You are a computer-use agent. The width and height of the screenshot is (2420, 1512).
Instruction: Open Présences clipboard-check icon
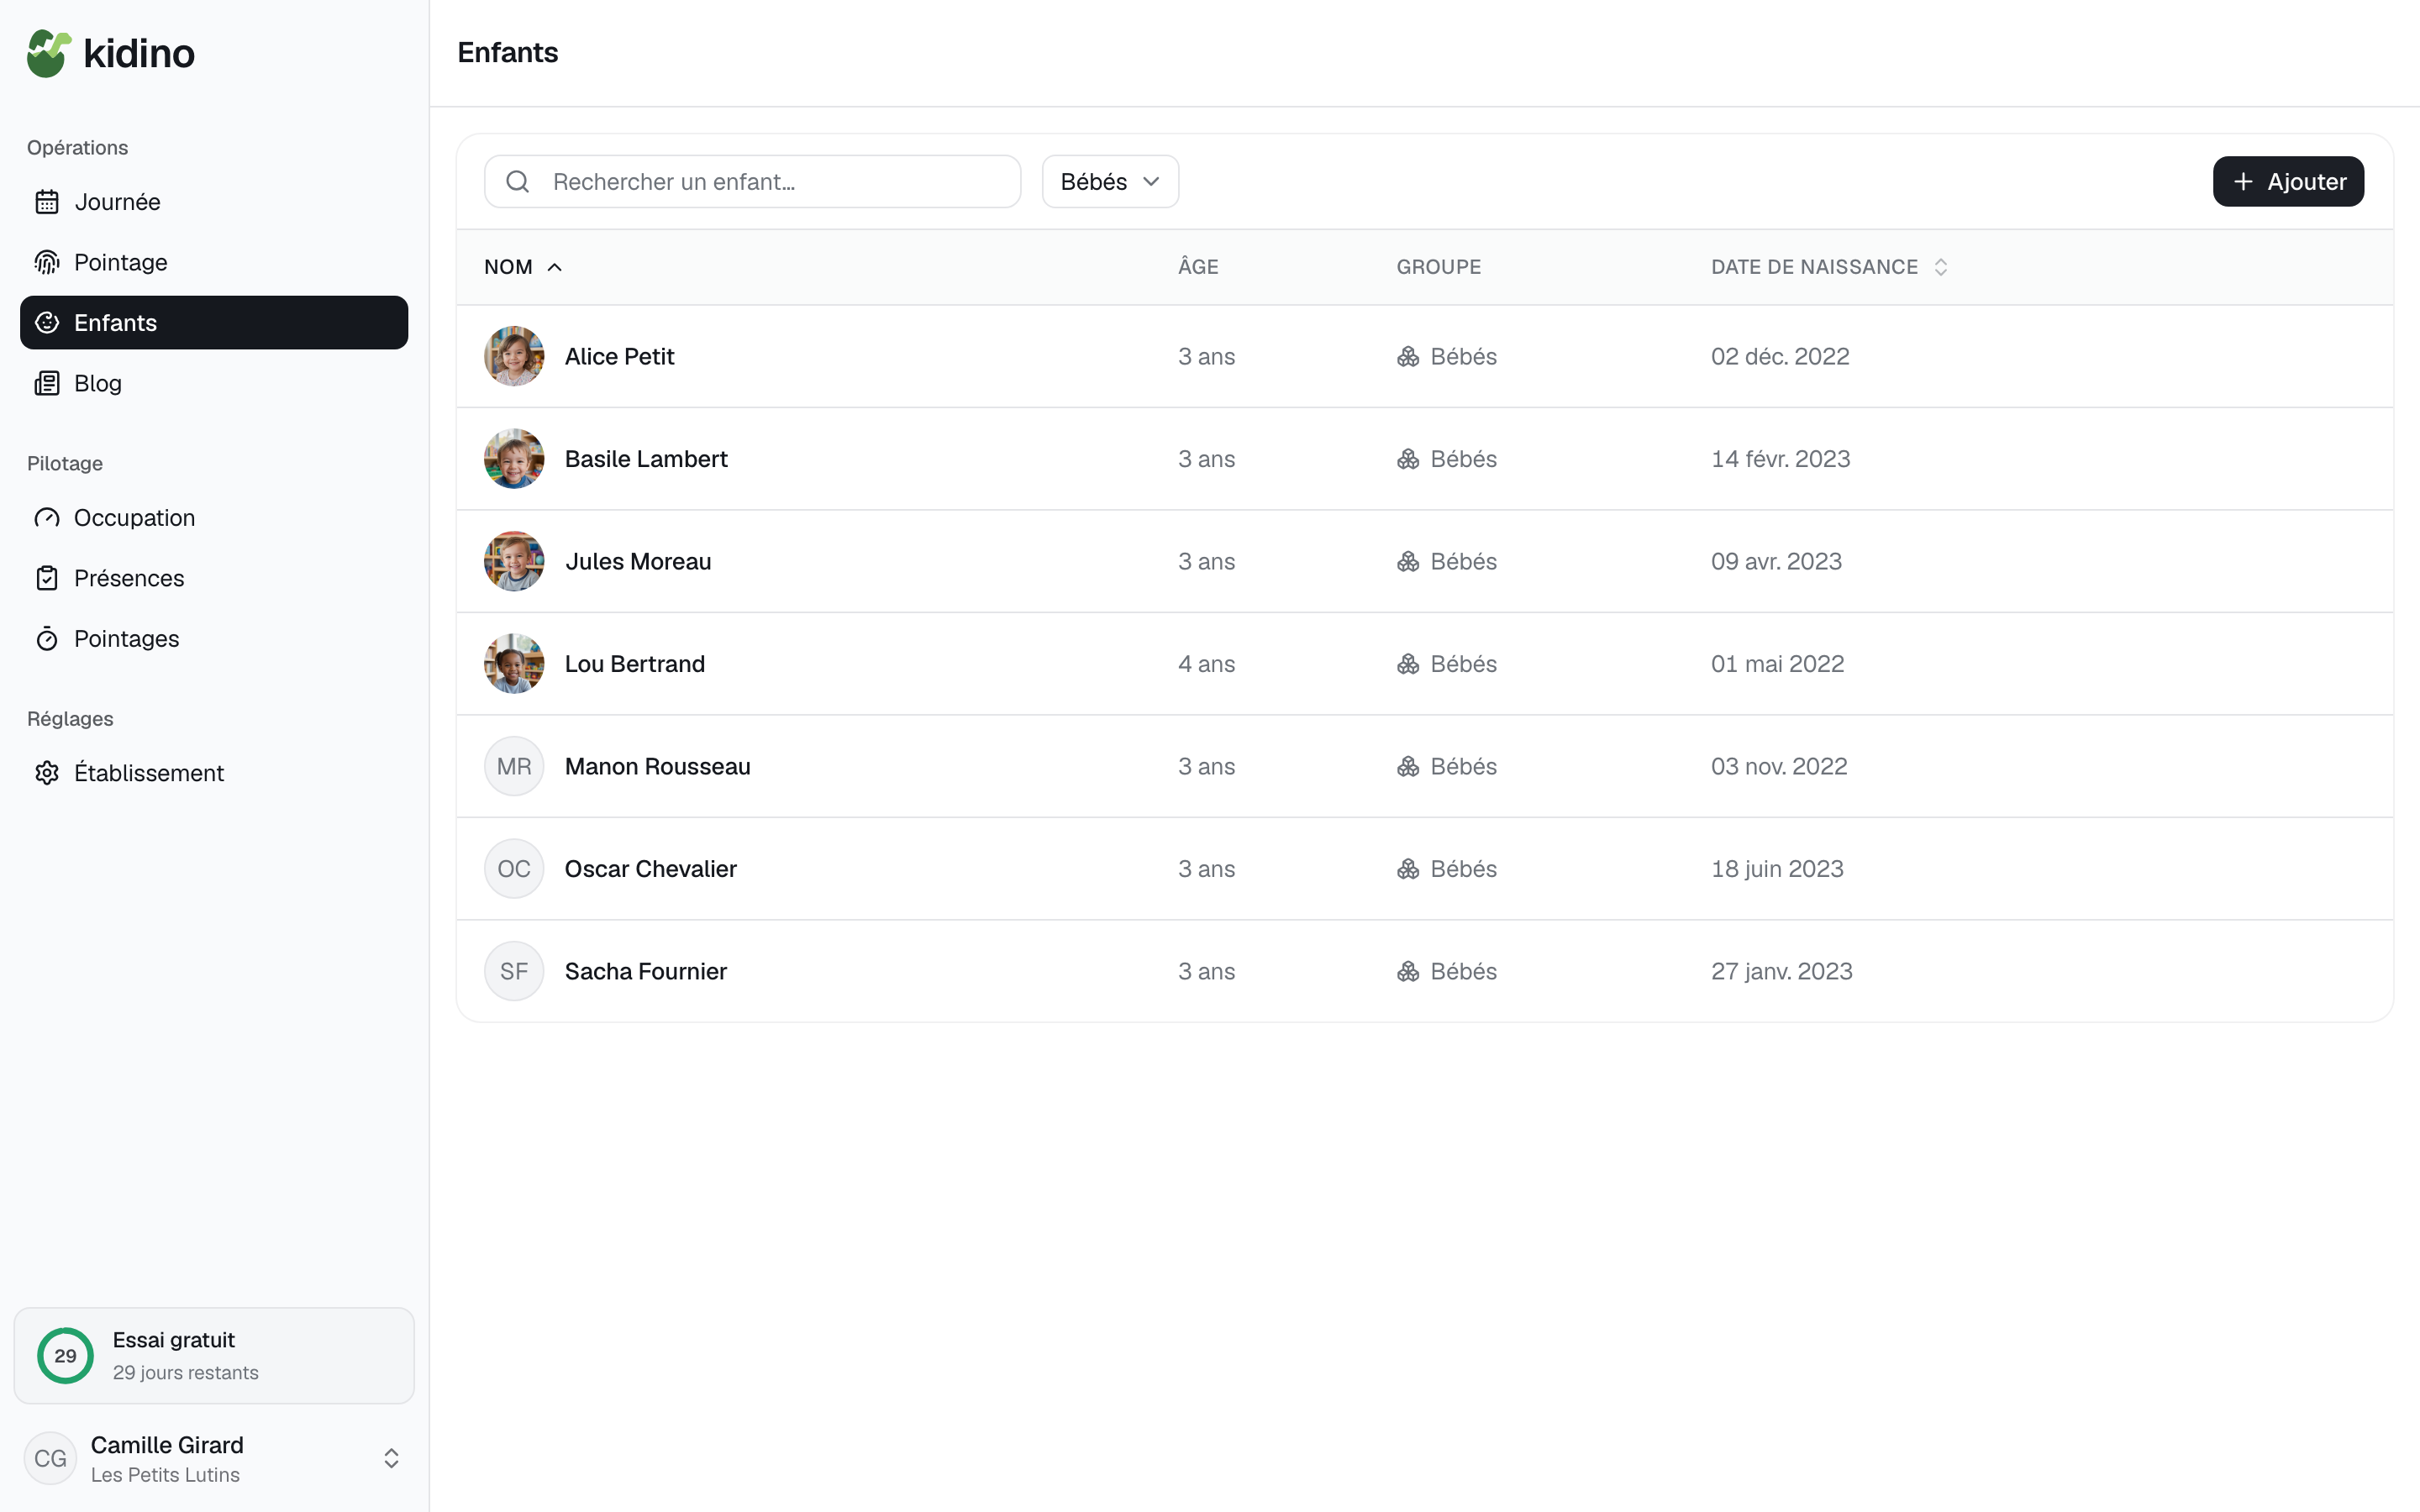click(x=47, y=578)
